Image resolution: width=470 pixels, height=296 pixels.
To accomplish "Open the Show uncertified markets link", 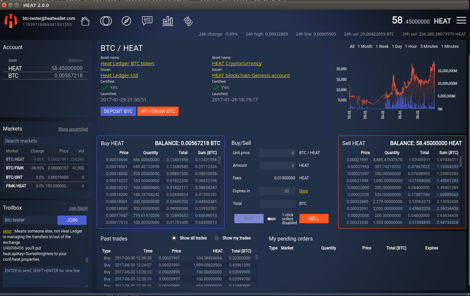I will coord(73,129).
